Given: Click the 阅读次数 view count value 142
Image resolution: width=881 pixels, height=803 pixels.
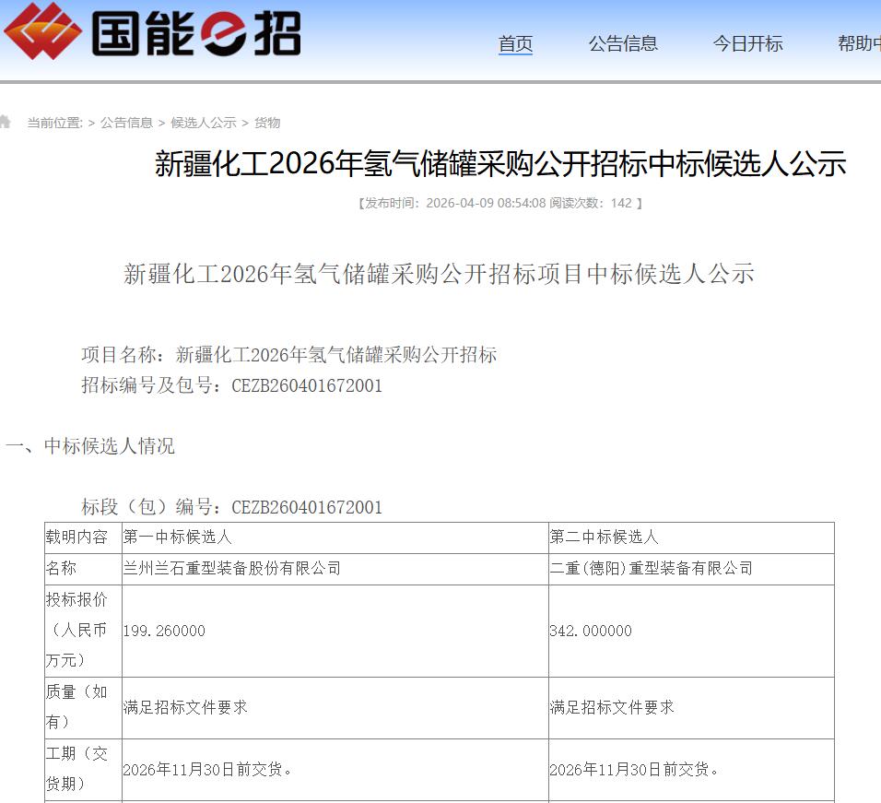Looking at the screenshot, I should pyautogui.click(x=620, y=203).
